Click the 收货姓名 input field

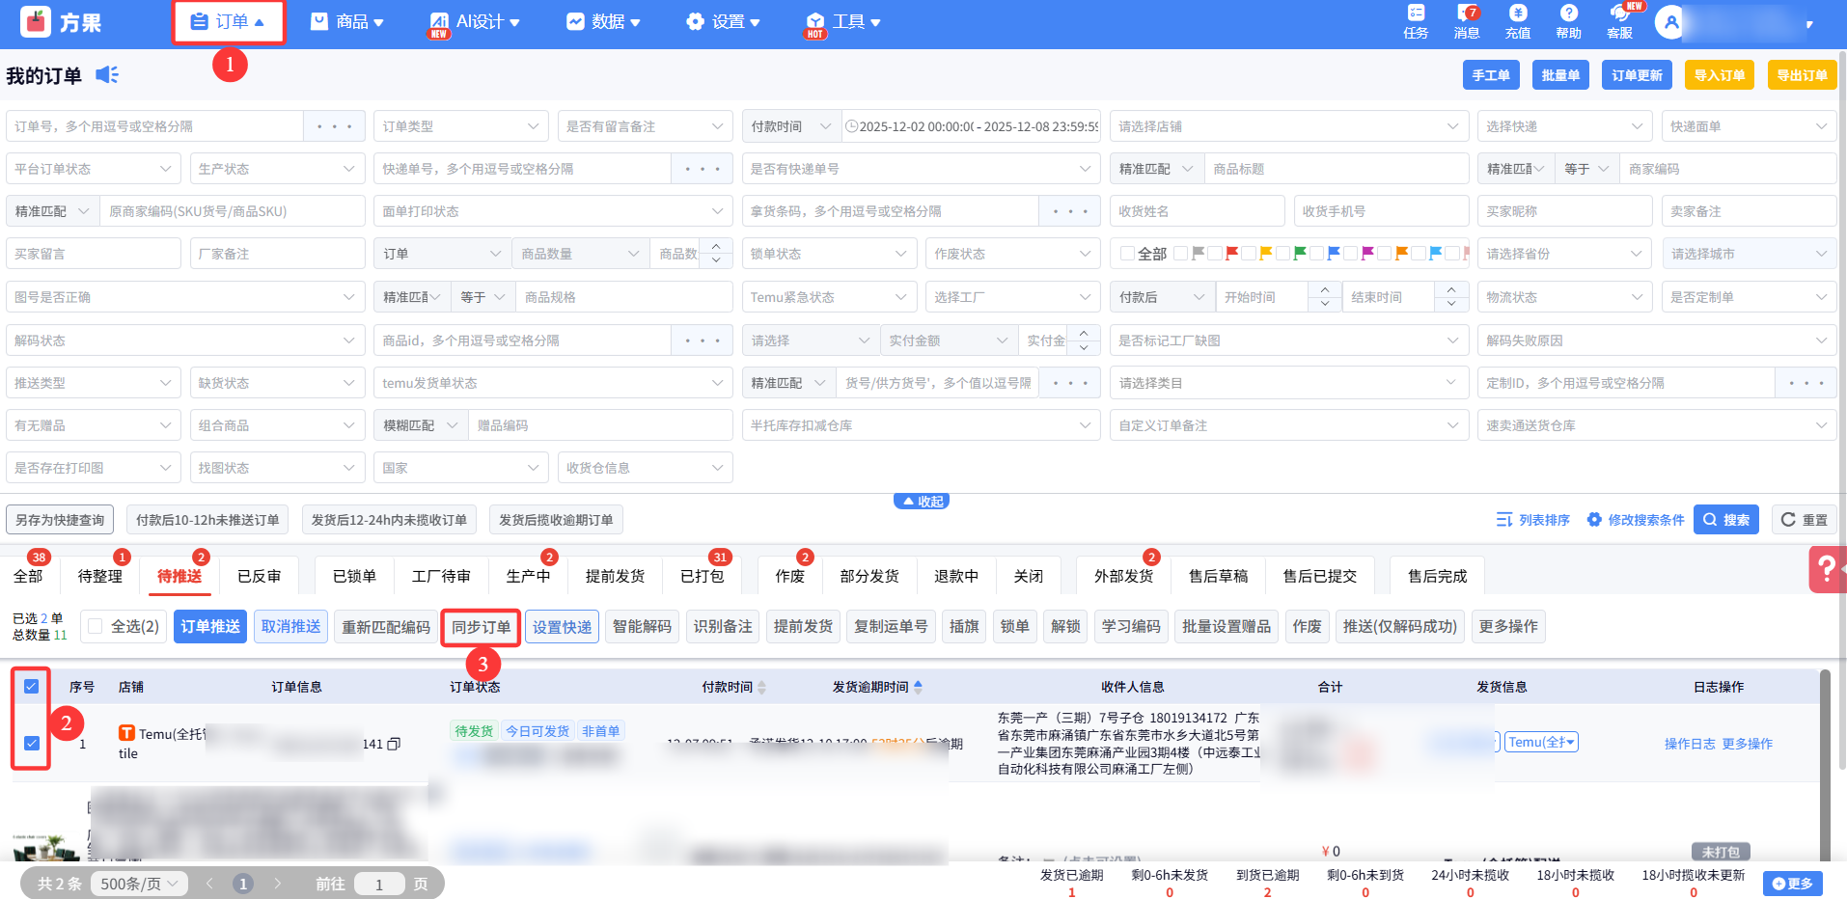[x=1197, y=211]
